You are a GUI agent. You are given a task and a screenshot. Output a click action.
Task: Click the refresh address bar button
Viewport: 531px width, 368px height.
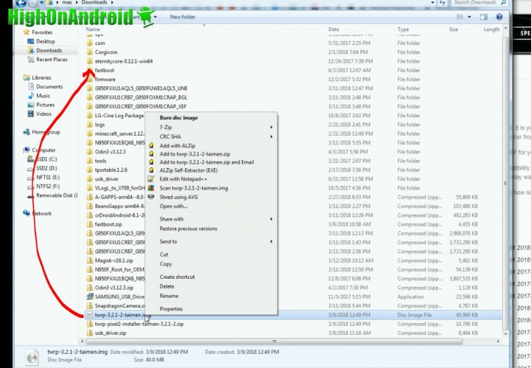click(x=442, y=3)
